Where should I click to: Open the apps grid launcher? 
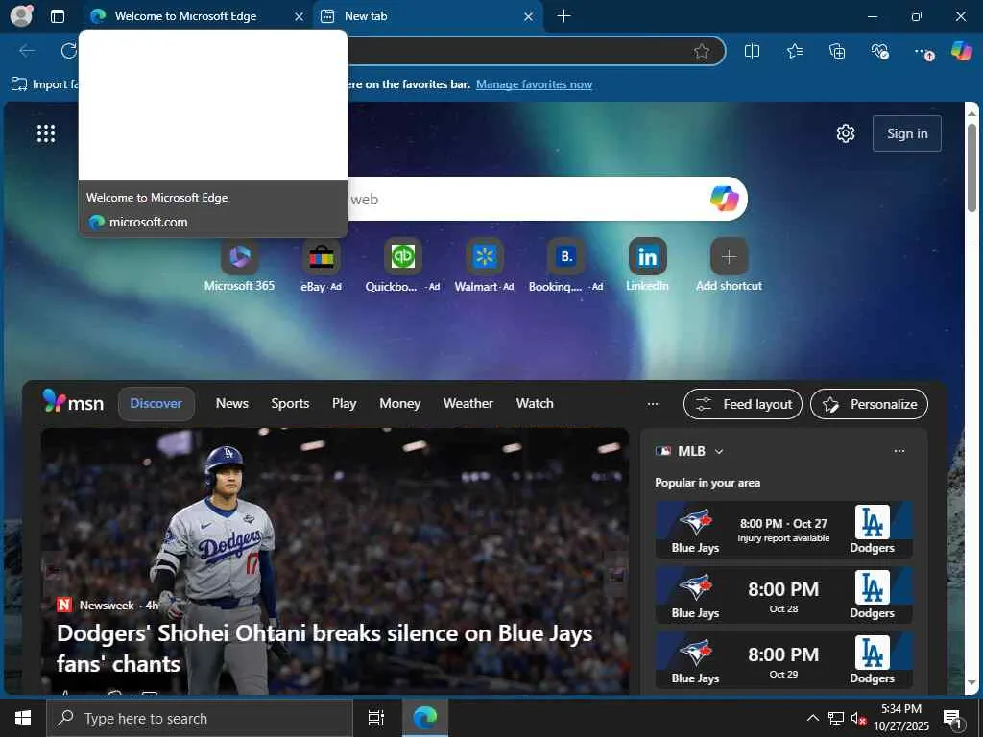(46, 133)
